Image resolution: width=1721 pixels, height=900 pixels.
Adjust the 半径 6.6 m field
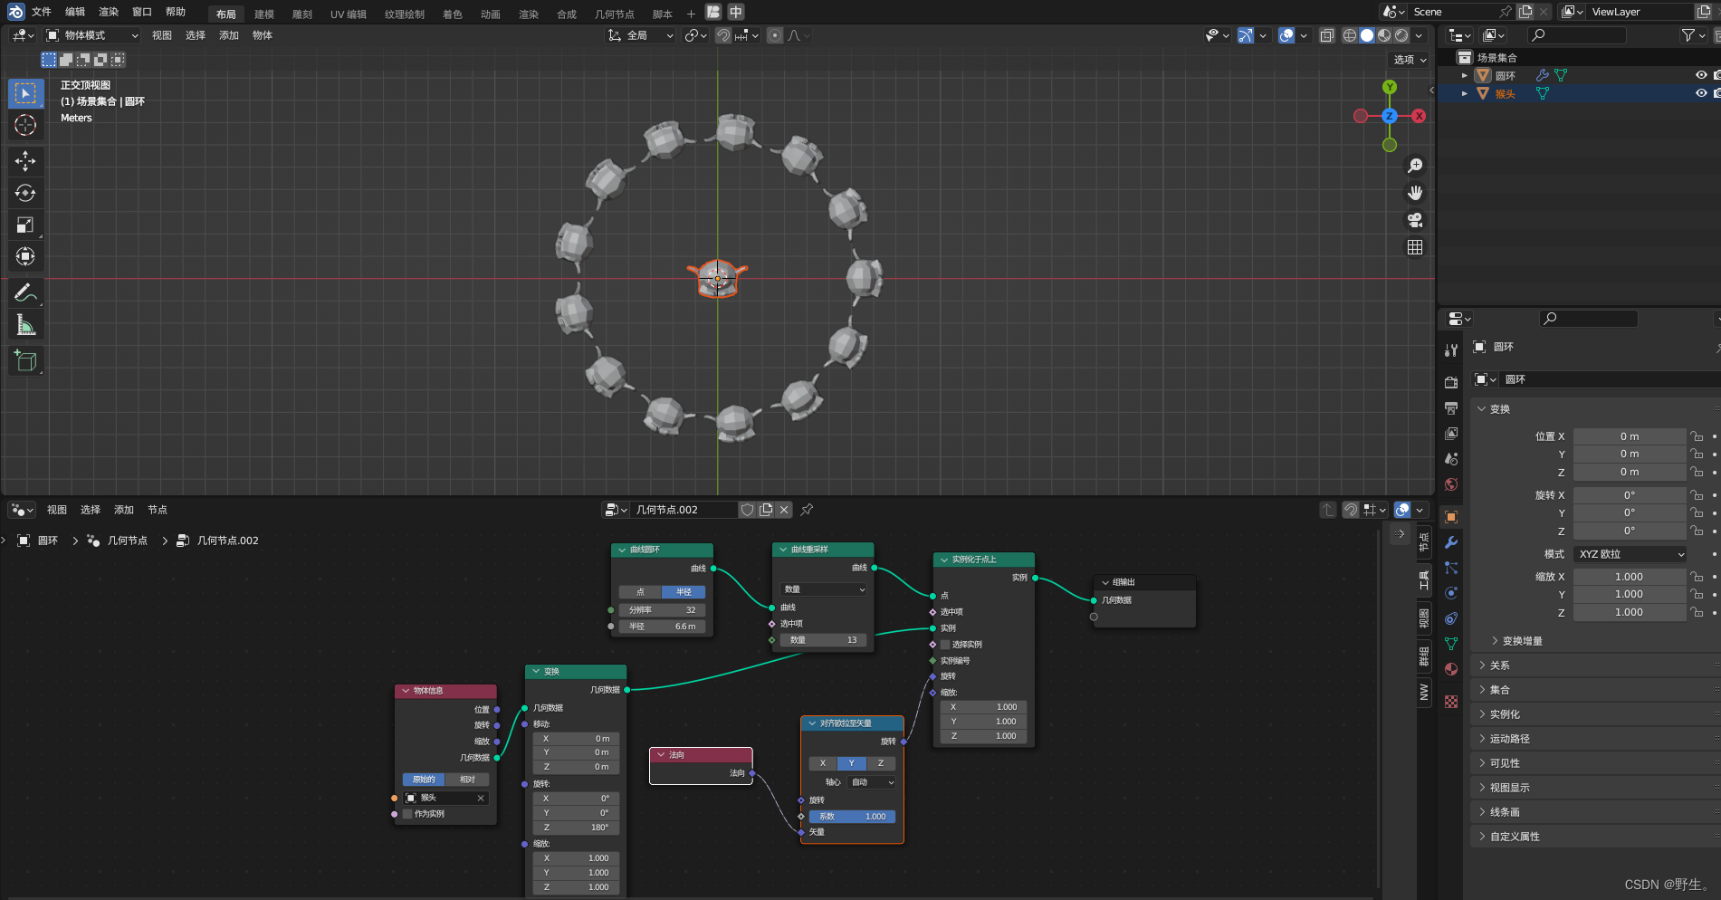point(662,627)
